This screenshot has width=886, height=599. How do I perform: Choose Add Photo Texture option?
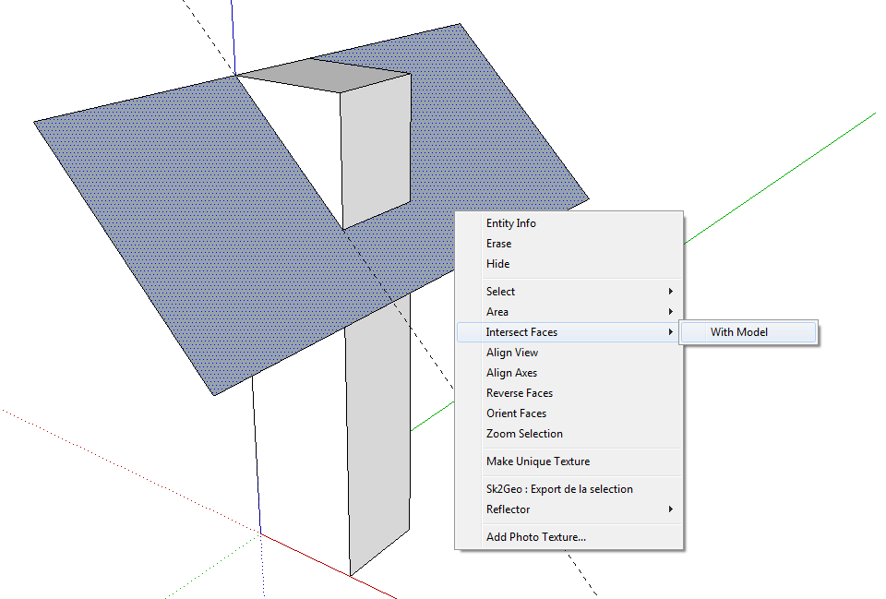click(x=569, y=537)
